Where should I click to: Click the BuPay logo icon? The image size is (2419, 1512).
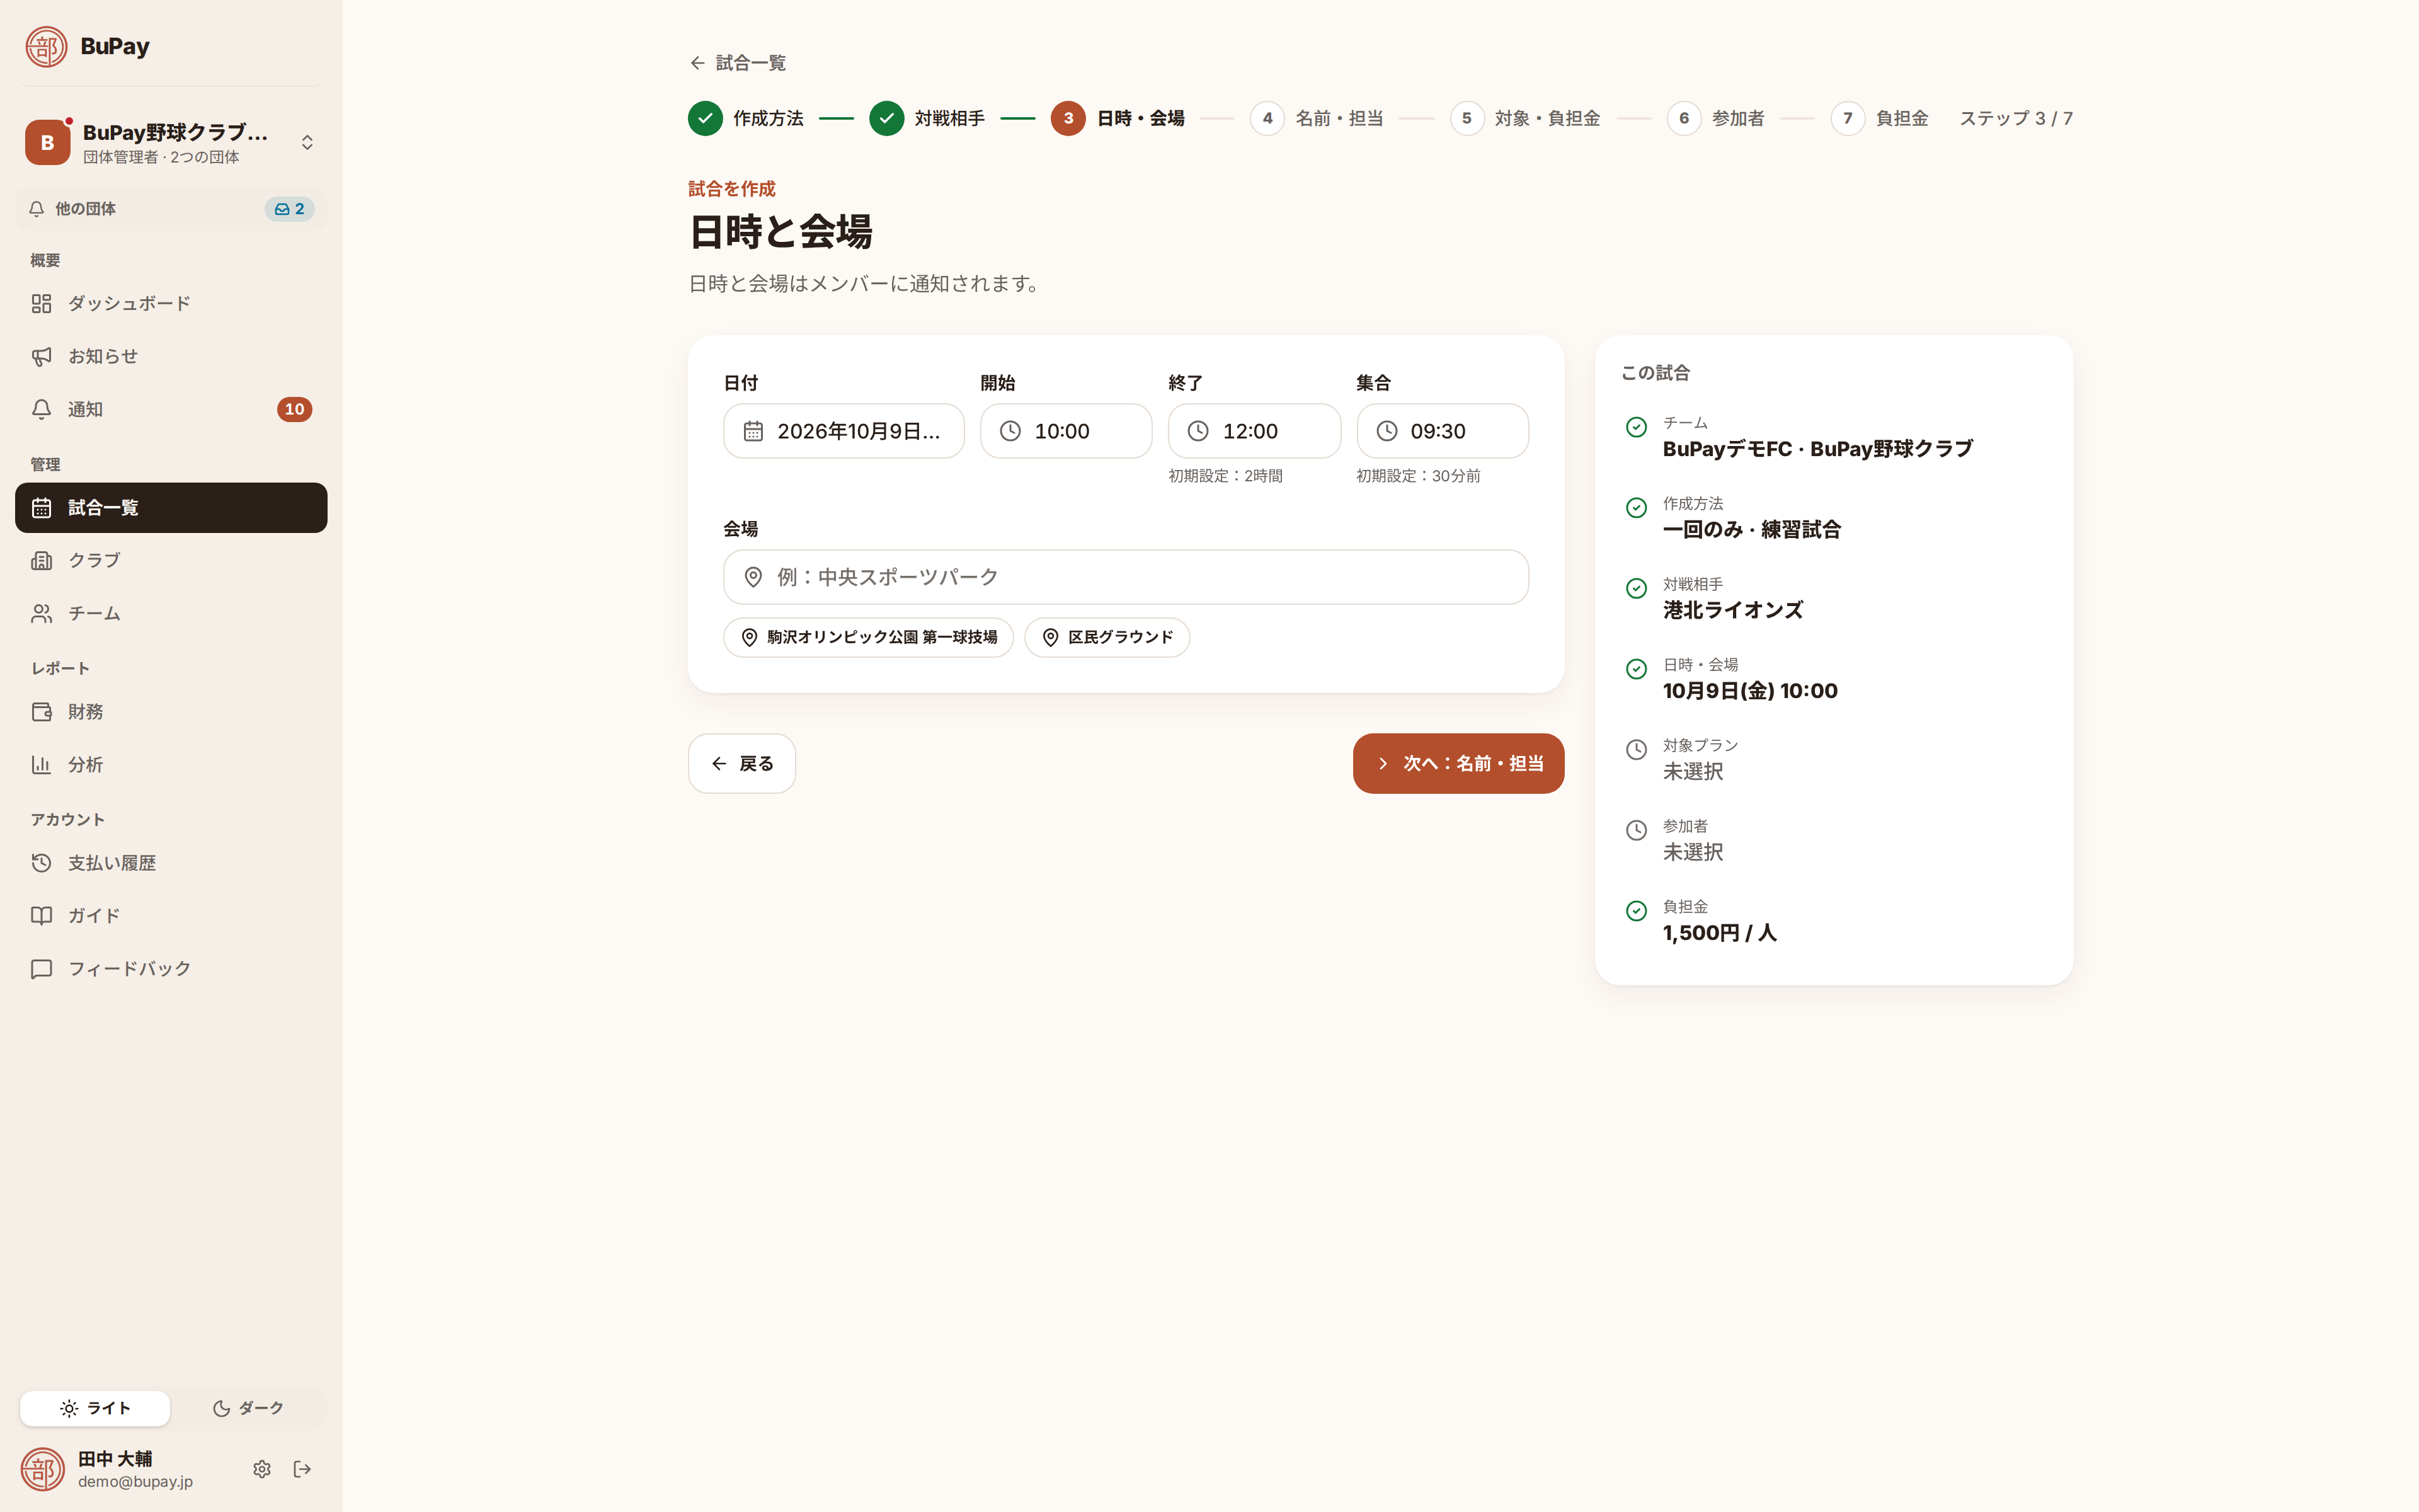[46, 46]
